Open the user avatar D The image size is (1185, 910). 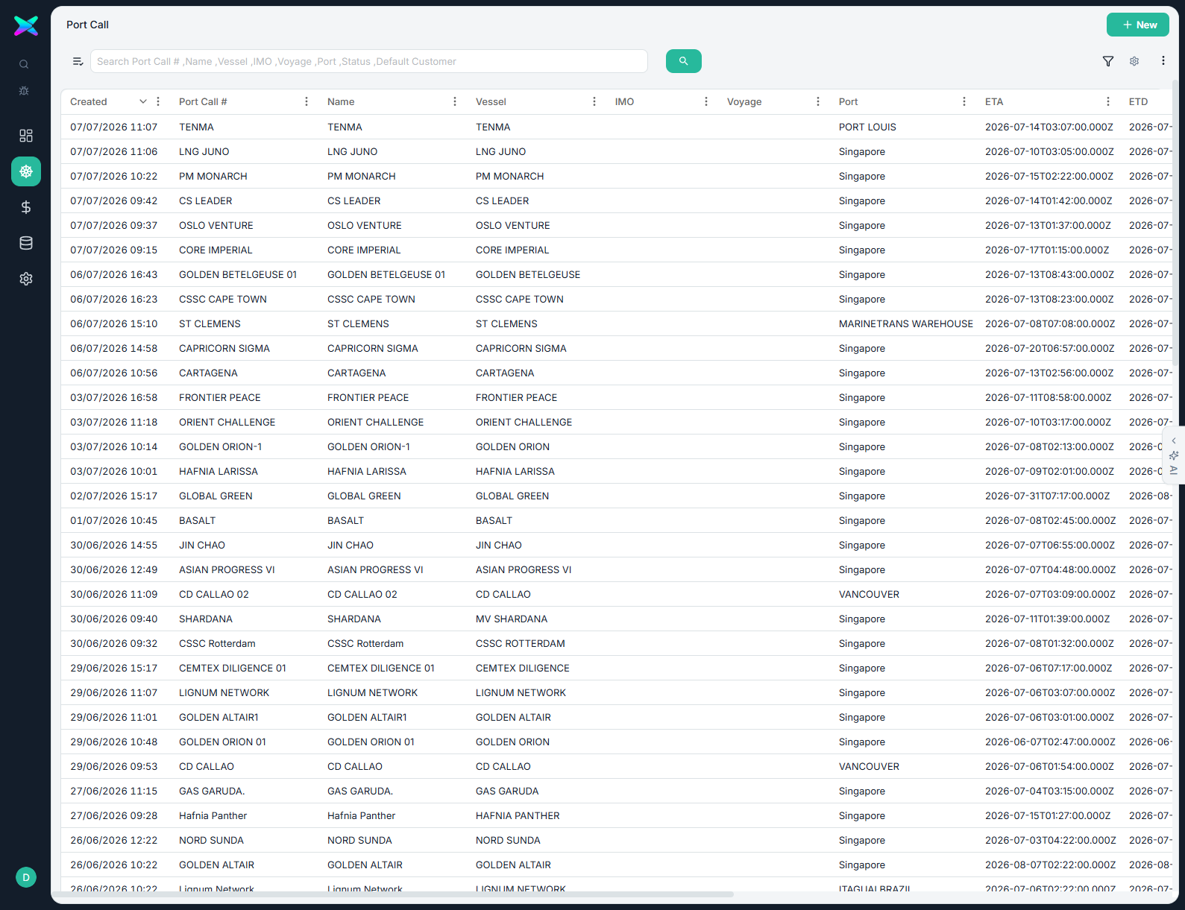click(x=26, y=877)
